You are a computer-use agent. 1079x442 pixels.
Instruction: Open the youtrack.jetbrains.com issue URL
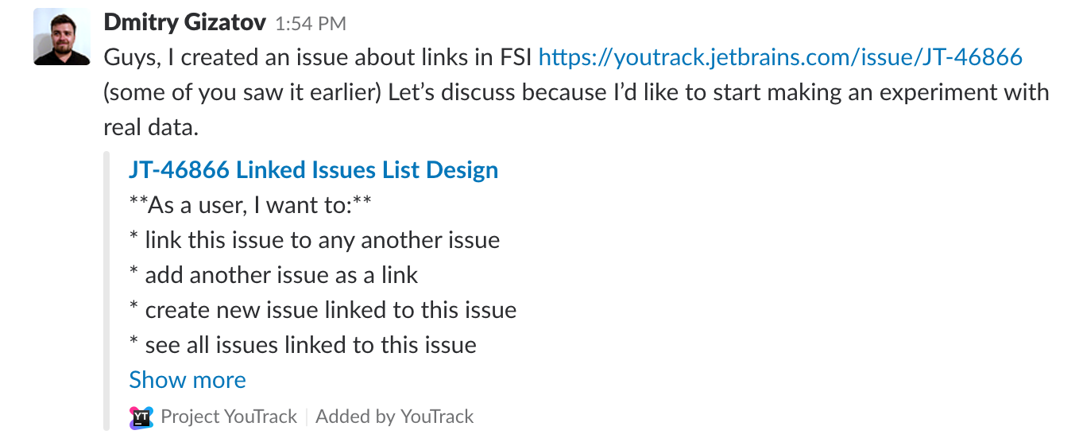coord(780,57)
